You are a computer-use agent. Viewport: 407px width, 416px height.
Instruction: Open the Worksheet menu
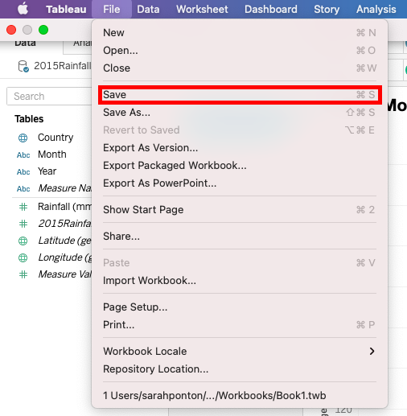click(202, 9)
